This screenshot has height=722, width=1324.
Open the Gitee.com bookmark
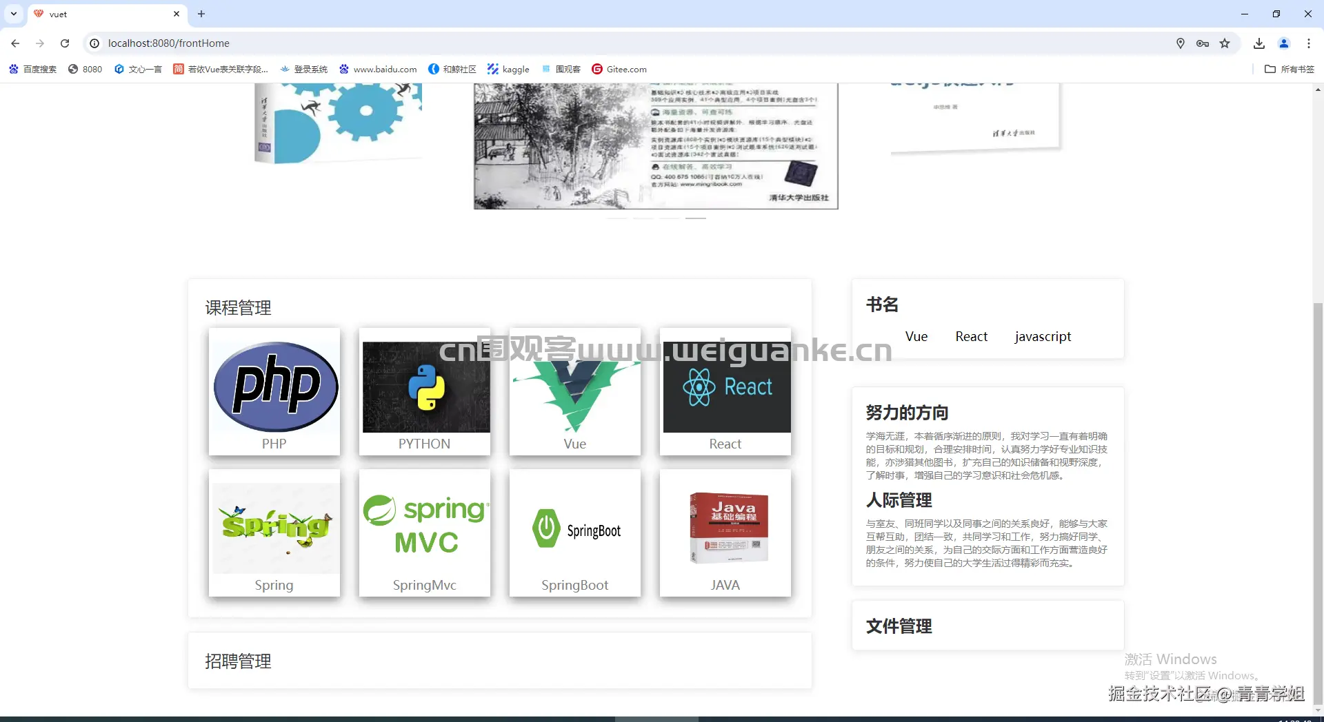point(619,69)
